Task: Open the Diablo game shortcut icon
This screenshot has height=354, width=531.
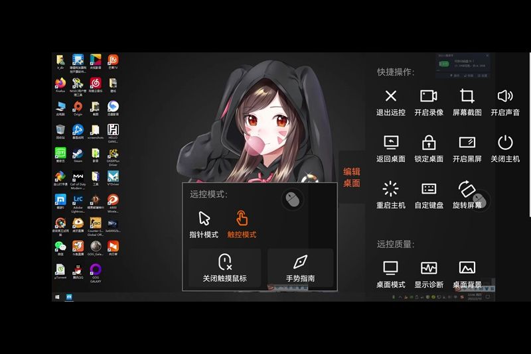Action: tap(96, 202)
